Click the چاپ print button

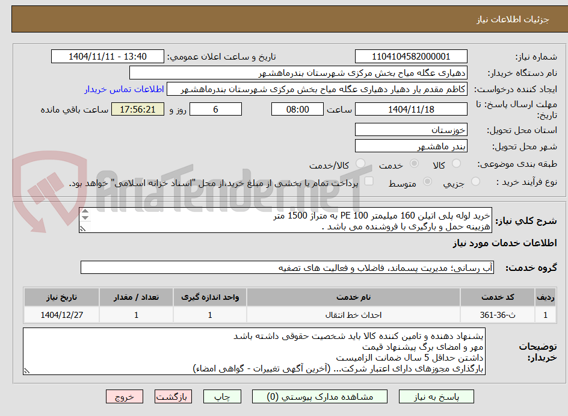tap(222, 397)
